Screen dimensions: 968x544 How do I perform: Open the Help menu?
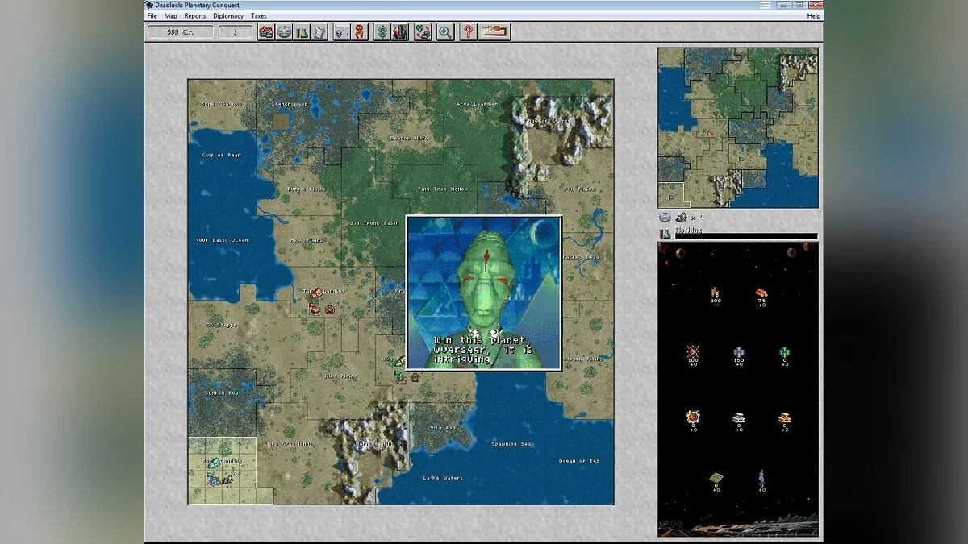pyautogui.click(x=814, y=15)
